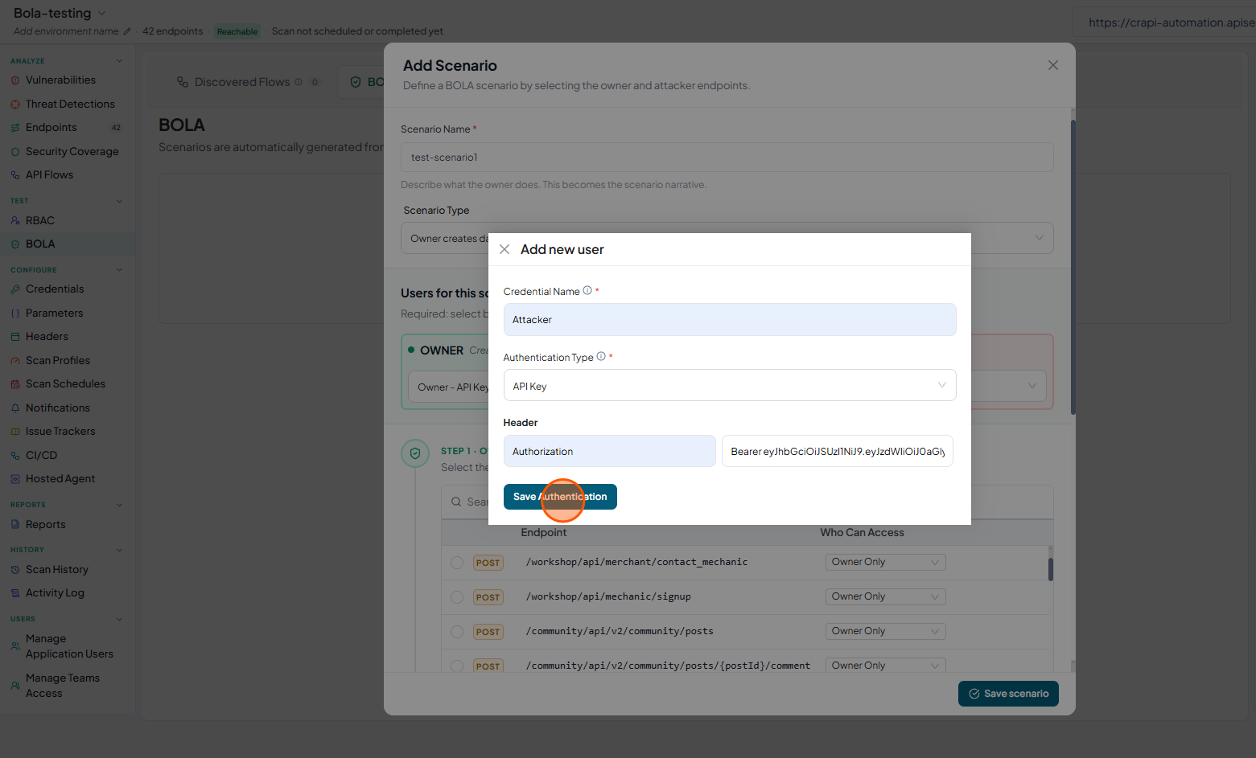The height and width of the screenshot is (758, 1256).
Task: Click the Endpoints sidebar icon
Action: [15, 128]
